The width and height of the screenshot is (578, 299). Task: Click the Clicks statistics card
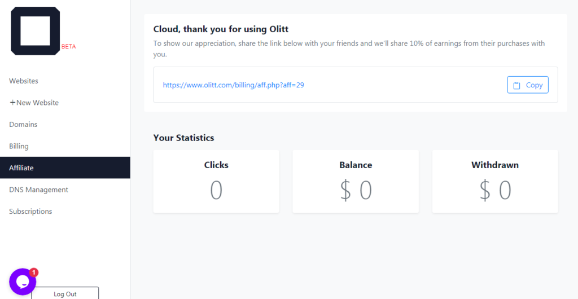(216, 181)
